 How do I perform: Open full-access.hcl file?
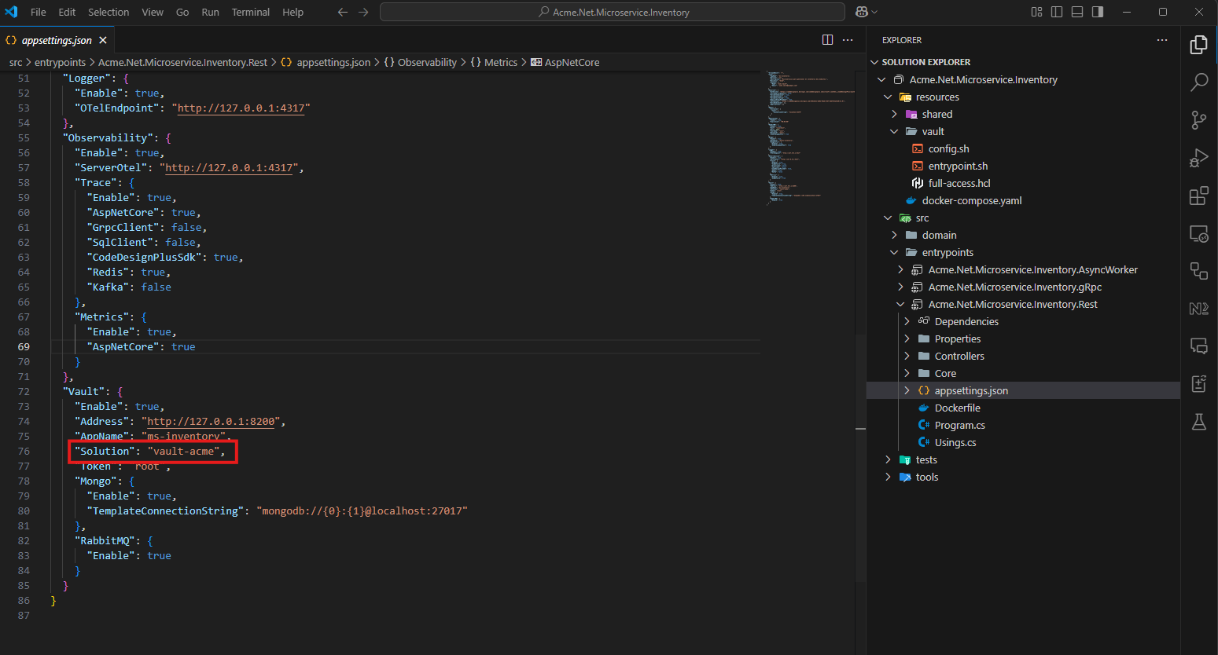[1023, 183]
